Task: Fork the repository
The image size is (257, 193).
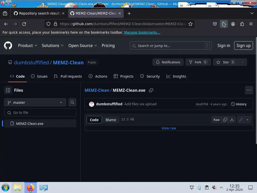Action: click(198, 62)
